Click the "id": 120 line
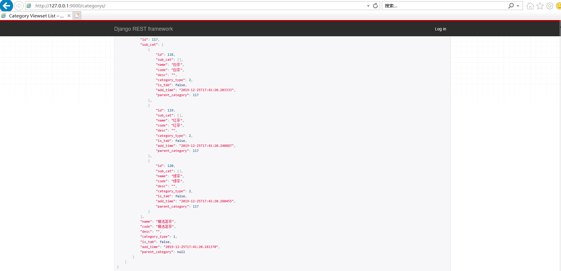This screenshot has height=271, width=561. pyautogui.click(x=165, y=166)
